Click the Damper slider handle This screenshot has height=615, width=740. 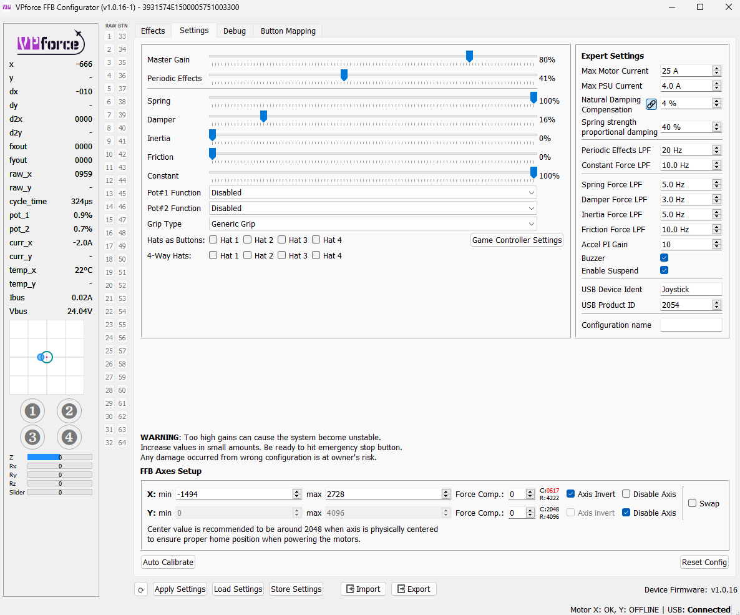[264, 116]
